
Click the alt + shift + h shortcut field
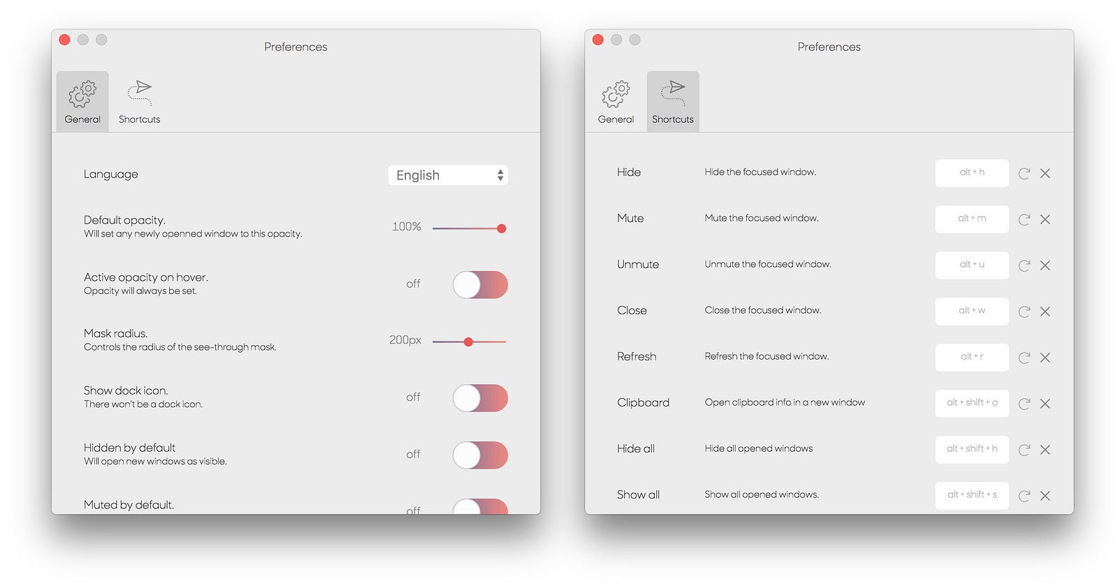972,450
